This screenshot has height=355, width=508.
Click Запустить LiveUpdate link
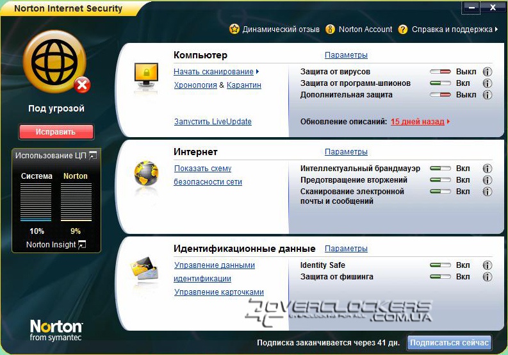pos(213,122)
